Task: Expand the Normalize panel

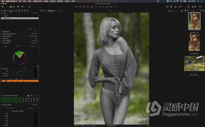Action: click(x=1, y=38)
